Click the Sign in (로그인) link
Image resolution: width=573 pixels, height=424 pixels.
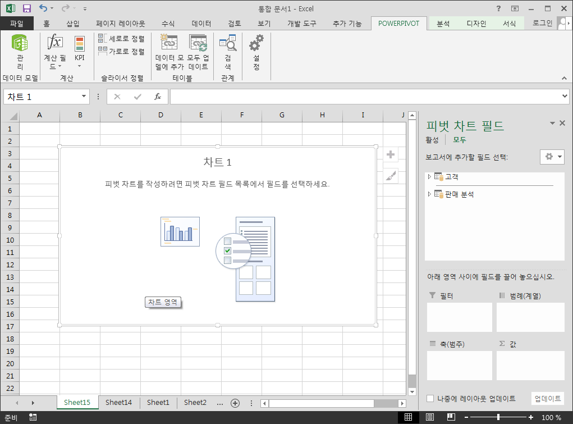point(542,23)
